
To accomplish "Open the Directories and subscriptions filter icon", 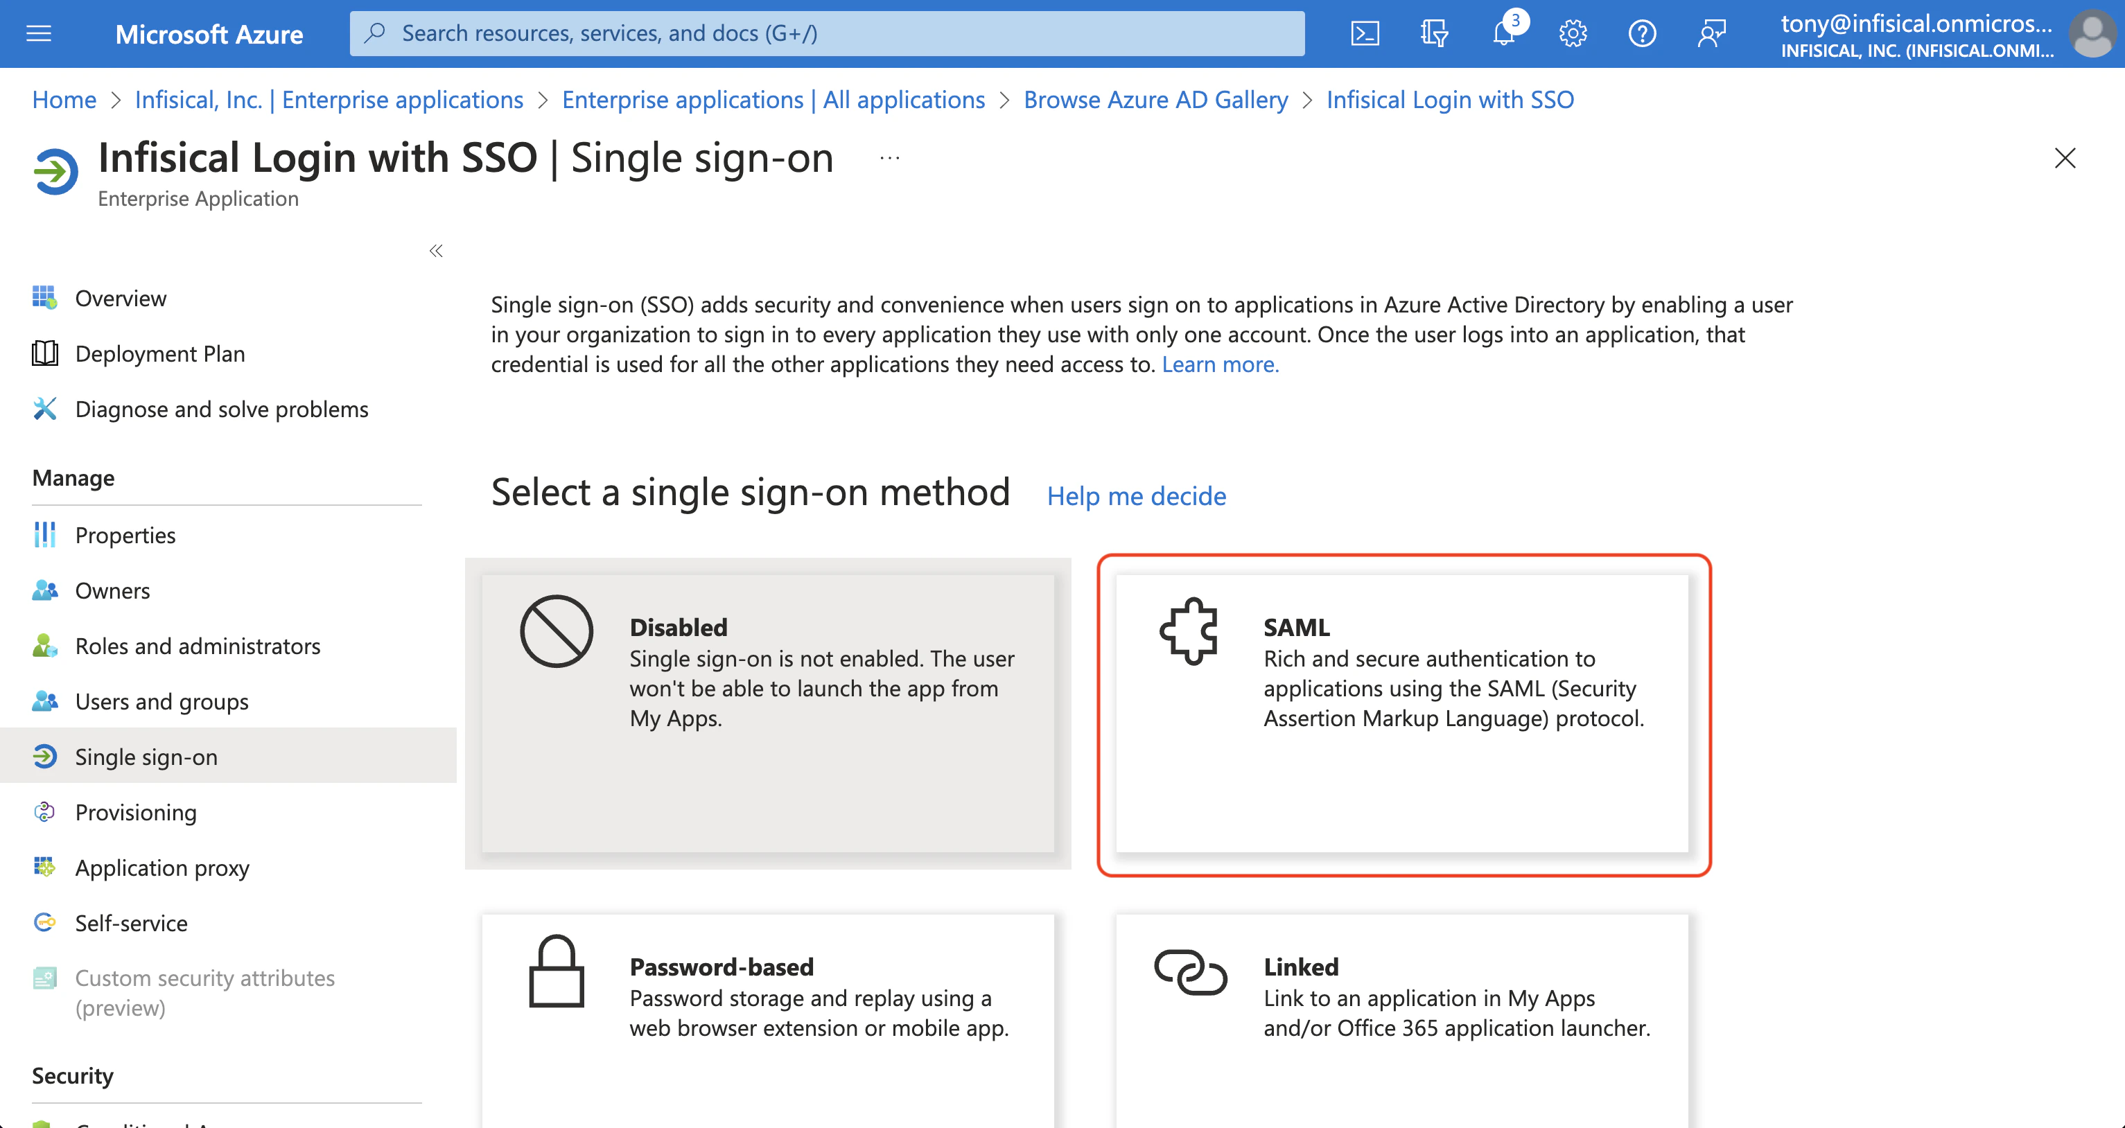I will tap(1434, 33).
